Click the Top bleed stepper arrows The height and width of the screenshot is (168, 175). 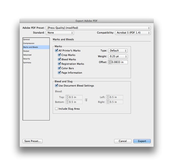[67, 97]
